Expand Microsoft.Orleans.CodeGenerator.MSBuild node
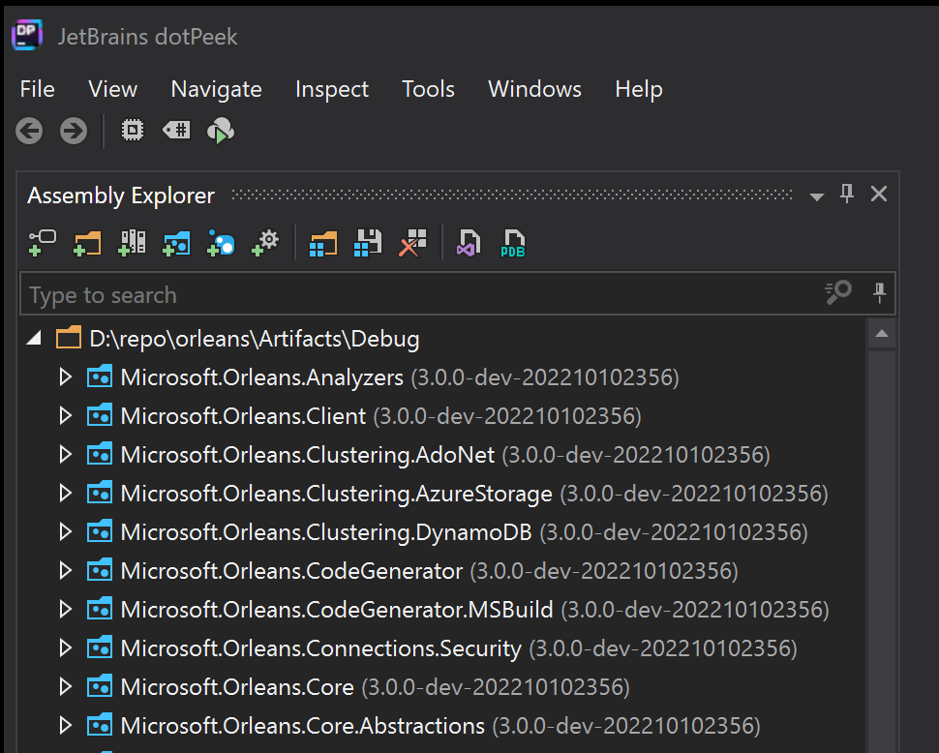The height and width of the screenshot is (753, 939). coord(66,610)
